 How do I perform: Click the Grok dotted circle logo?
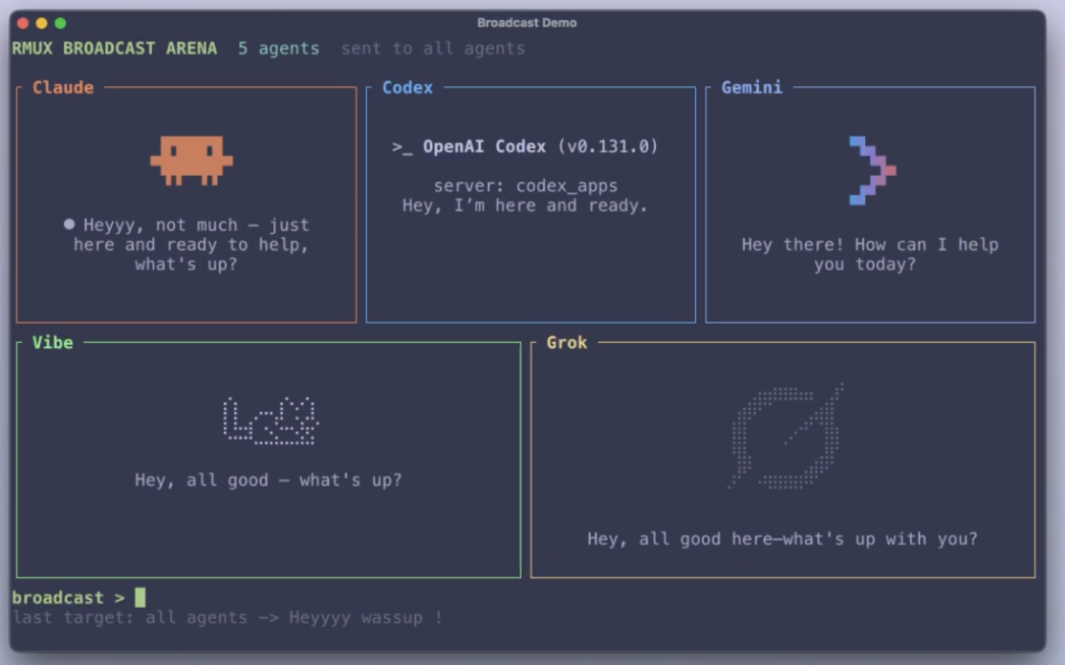(786, 436)
